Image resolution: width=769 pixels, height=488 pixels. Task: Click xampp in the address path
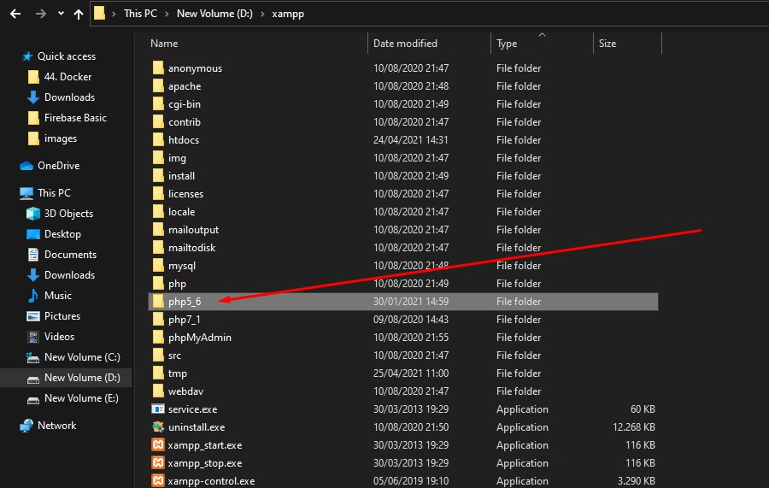(x=288, y=14)
